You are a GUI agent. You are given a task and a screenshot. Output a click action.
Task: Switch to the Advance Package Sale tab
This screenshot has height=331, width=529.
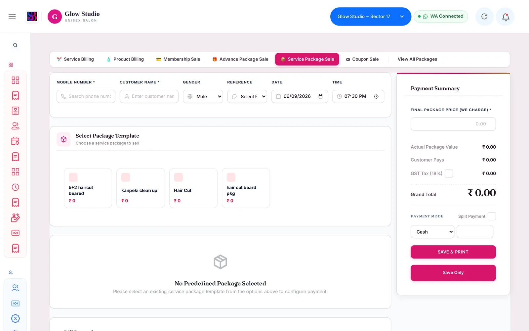click(240, 59)
